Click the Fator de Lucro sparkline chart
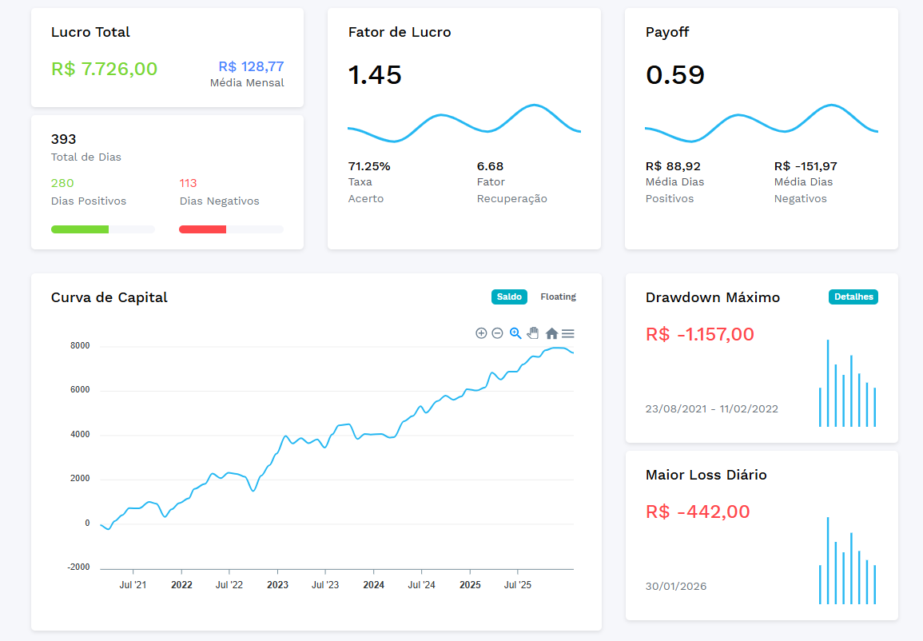 463,124
